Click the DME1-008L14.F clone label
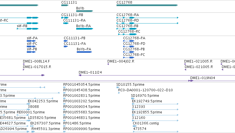235x133 pixels. pyautogui.click(x=36, y=61)
